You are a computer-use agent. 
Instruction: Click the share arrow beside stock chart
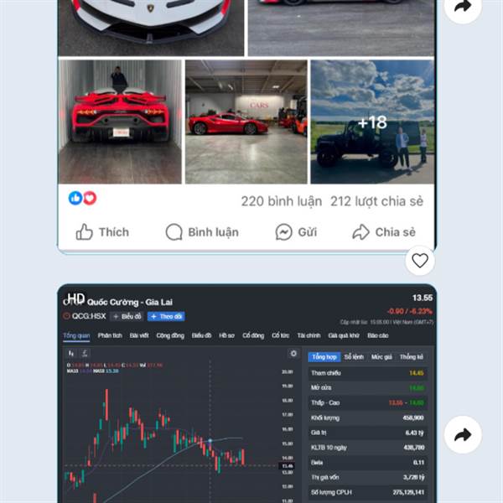tap(463, 434)
